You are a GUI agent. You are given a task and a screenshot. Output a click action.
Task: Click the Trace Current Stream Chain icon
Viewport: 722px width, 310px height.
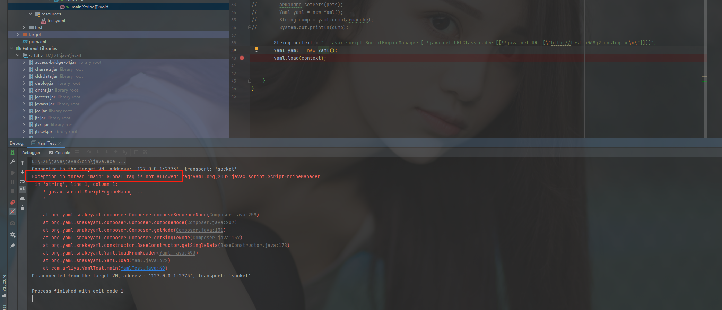point(145,153)
